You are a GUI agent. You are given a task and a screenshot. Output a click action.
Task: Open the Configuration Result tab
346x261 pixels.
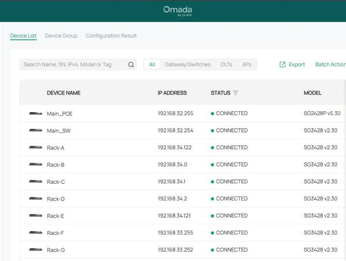[111, 36]
